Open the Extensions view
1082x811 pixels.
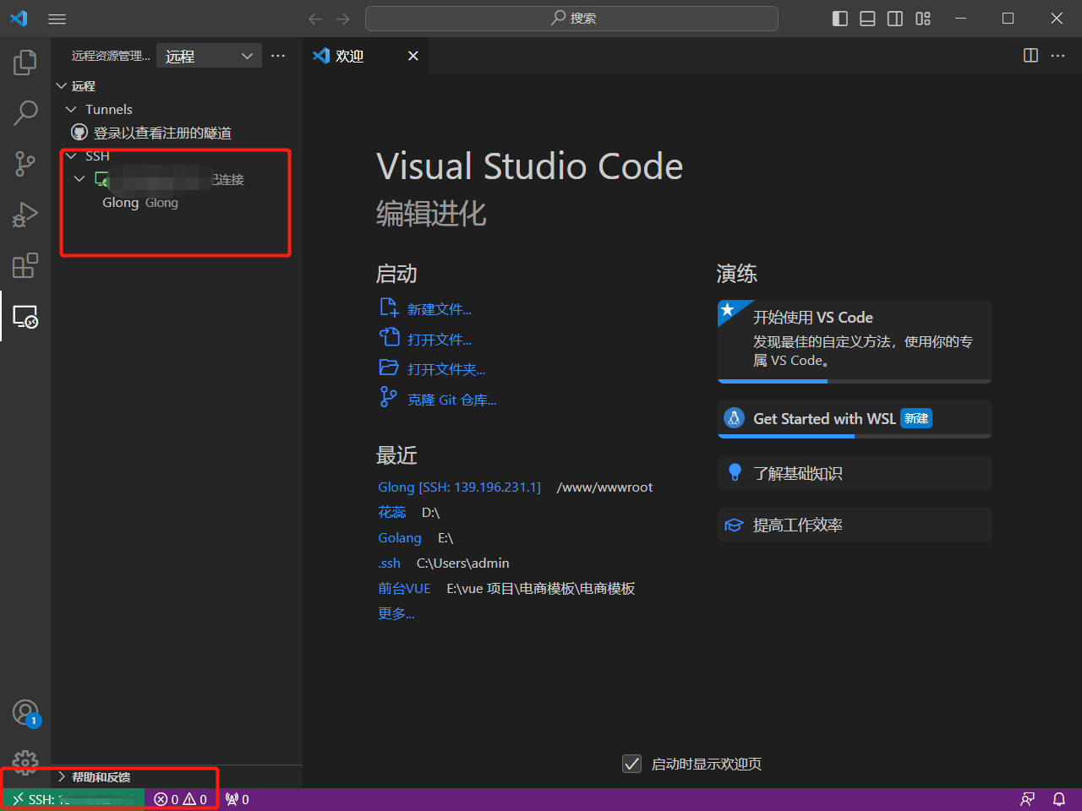(x=25, y=265)
